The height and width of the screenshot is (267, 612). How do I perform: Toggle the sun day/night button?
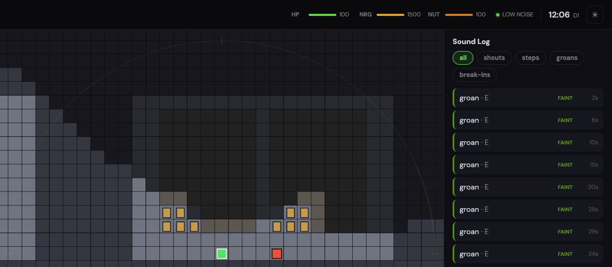(x=595, y=15)
